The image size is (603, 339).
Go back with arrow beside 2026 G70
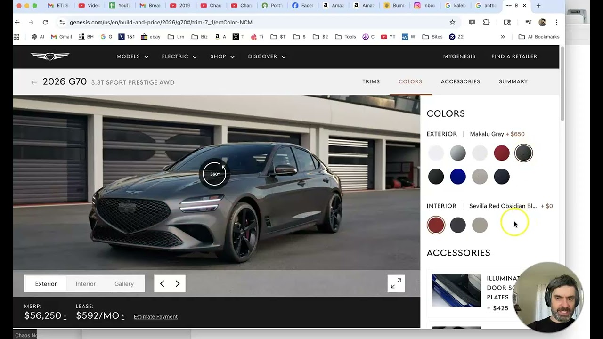click(x=34, y=82)
